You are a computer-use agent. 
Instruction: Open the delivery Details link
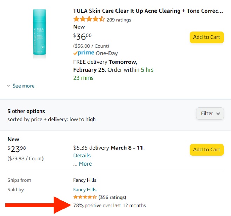pyautogui.click(x=82, y=156)
